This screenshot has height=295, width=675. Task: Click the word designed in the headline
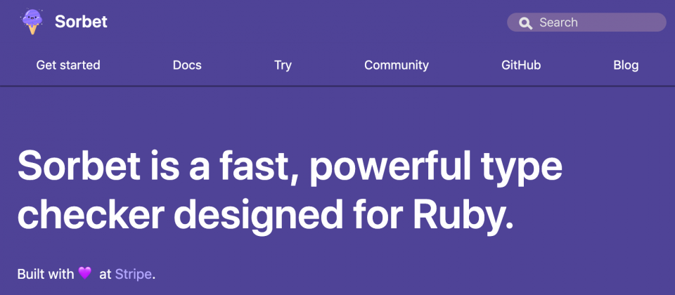point(258,216)
